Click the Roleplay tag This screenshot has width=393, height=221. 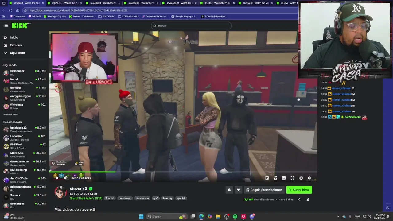168,198
